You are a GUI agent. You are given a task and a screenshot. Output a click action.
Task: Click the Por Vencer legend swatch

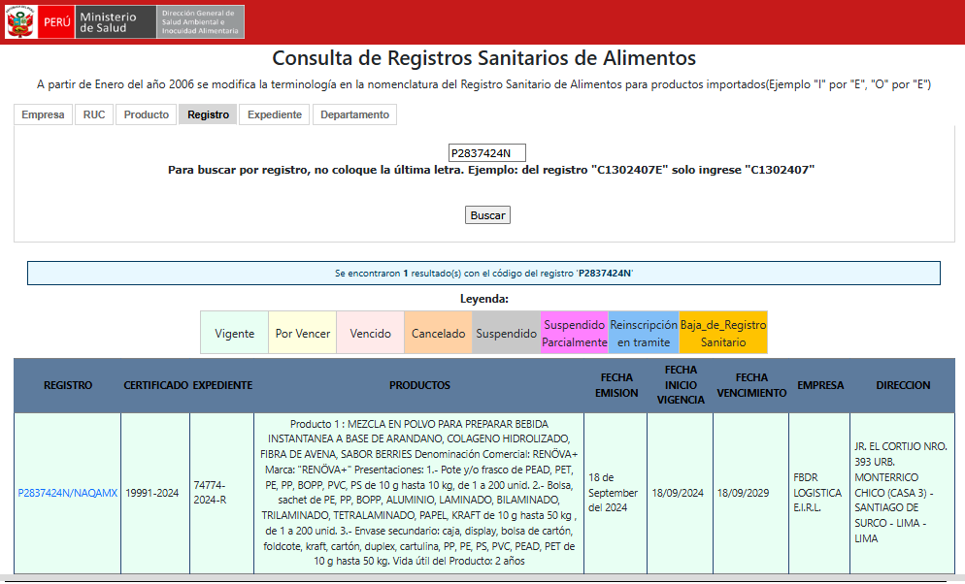click(x=298, y=333)
